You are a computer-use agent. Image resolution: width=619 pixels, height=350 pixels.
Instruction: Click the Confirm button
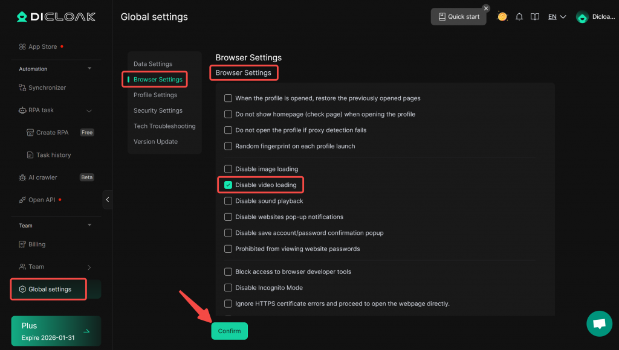click(x=229, y=331)
